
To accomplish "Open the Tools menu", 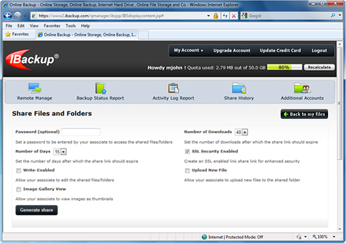I will point(70,26).
